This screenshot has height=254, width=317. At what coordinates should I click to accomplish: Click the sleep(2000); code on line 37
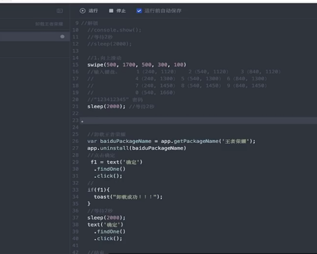pyautogui.click(x=107, y=218)
